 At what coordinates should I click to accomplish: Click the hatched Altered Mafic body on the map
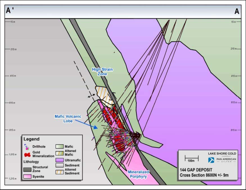pyautogui.click(x=103, y=94)
